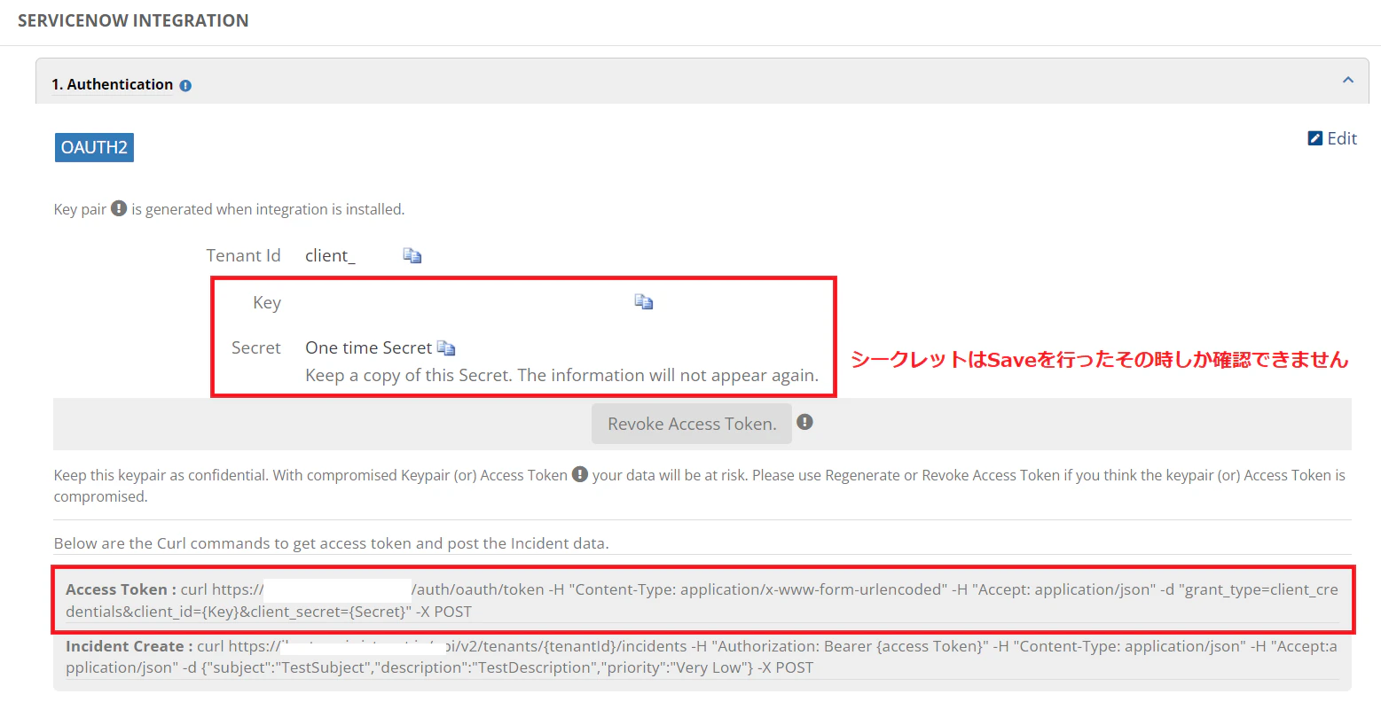
Task: Click the keypair confidentiality warning text
Action: 700,486
